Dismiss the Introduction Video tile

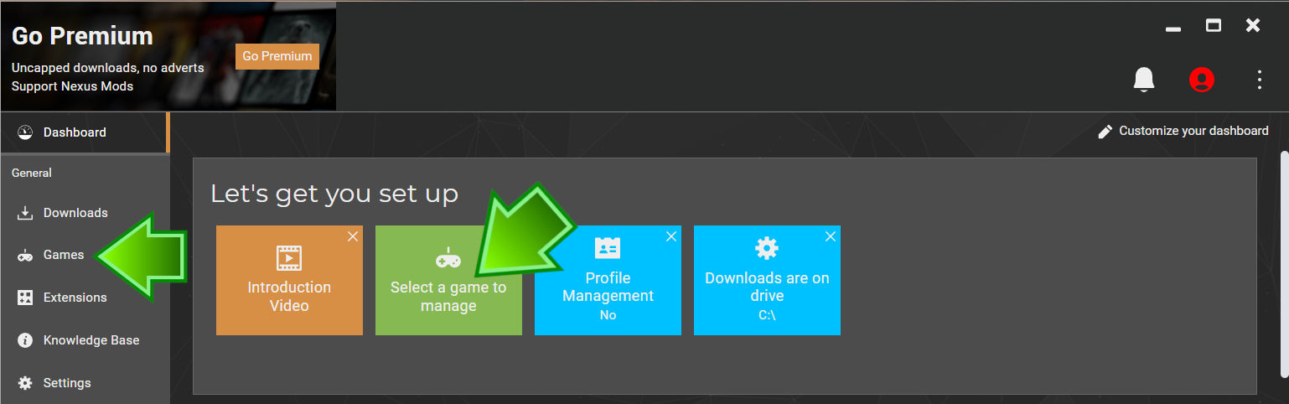[x=353, y=236]
